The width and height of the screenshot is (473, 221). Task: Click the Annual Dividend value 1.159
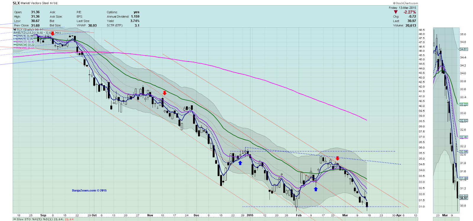(x=135, y=17)
